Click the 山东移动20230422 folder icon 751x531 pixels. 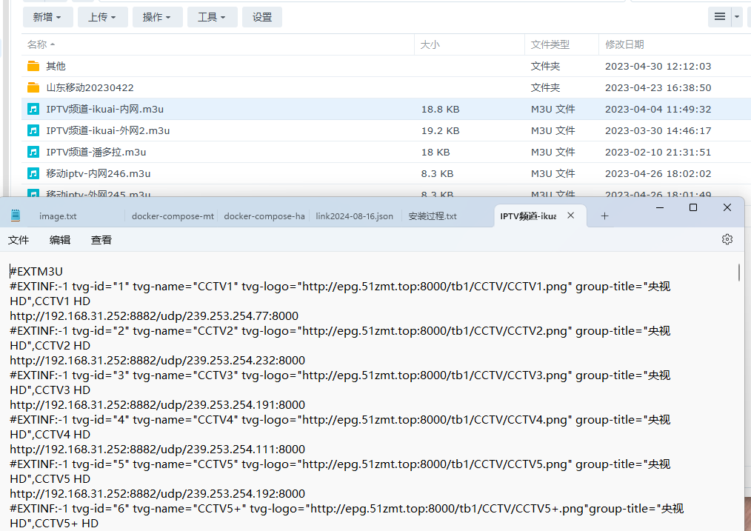[33, 87]
